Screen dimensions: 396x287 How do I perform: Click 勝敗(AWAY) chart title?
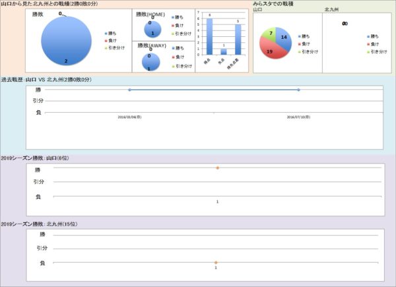pyautogui.click(x=152, y=46)
